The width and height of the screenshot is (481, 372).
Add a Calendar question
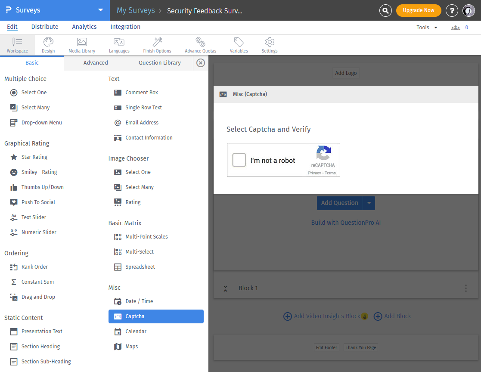click(130, 331)
